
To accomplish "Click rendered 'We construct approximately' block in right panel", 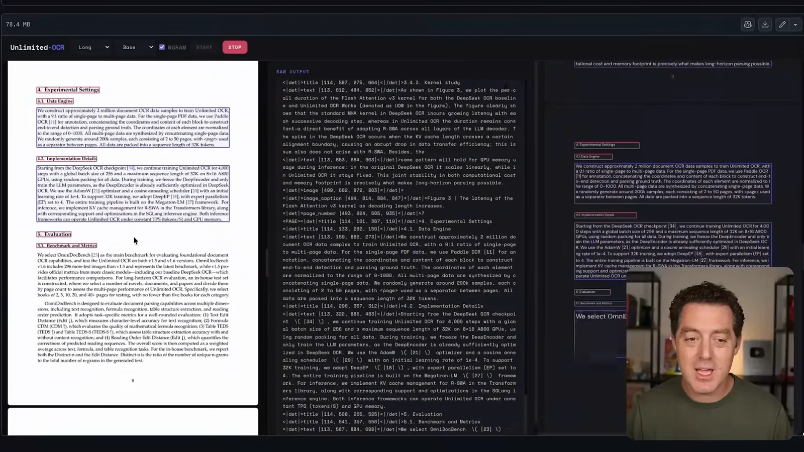I will pos(673,183).
